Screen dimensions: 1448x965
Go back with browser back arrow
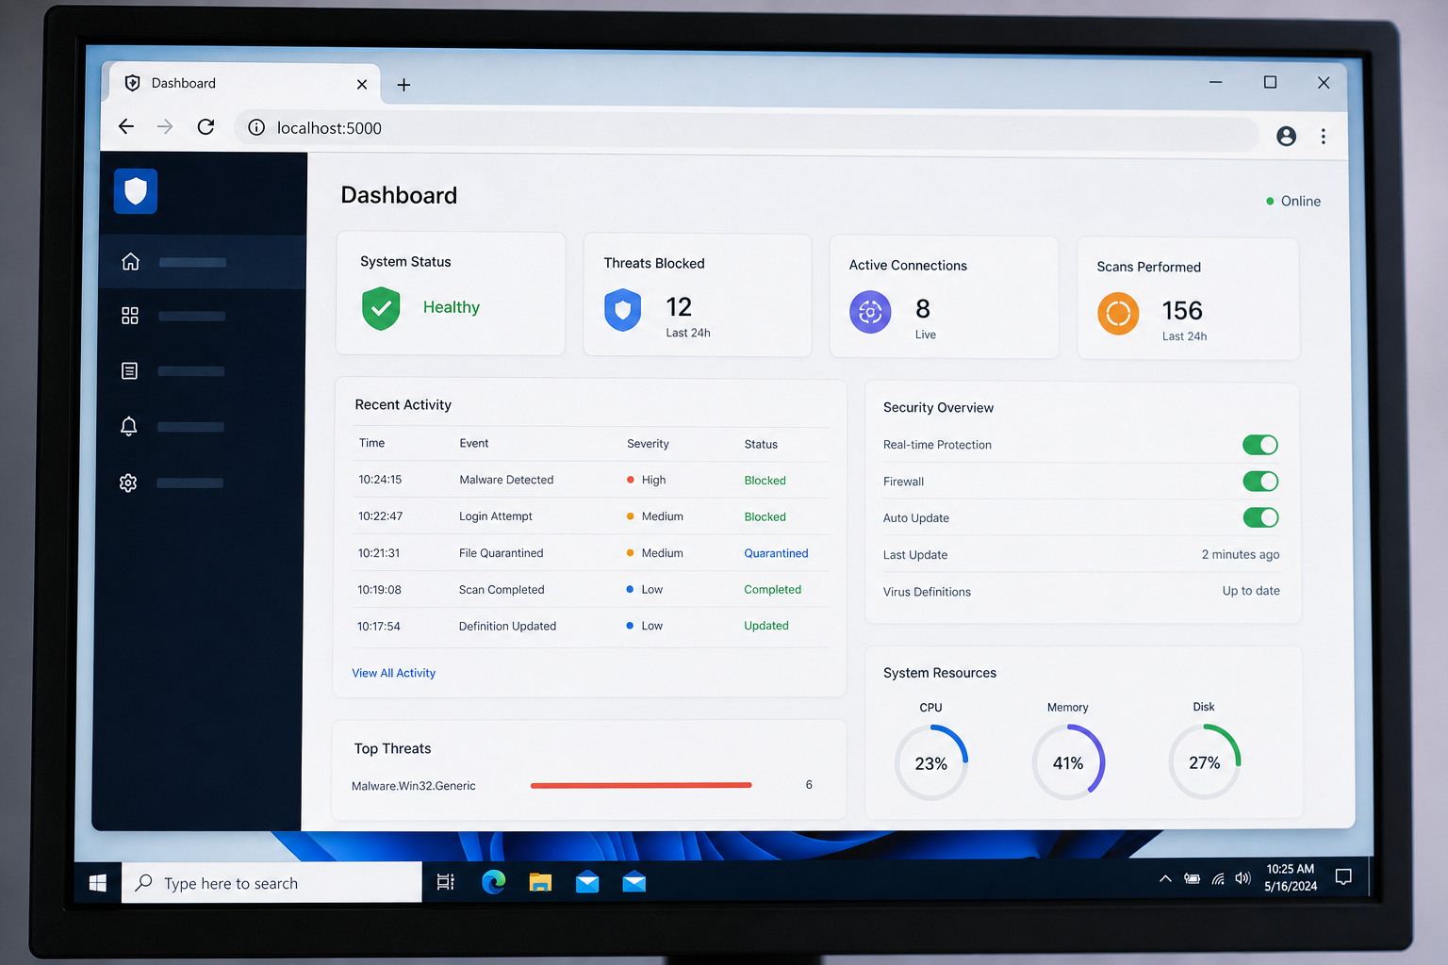click(126, 126)
